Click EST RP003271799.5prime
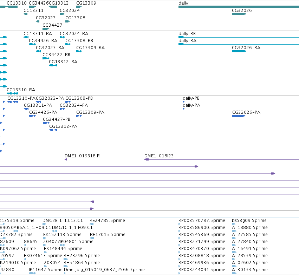 [202, 241]
